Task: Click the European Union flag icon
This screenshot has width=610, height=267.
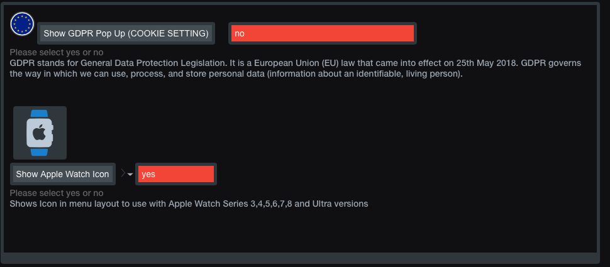Action: coord(22,24)
